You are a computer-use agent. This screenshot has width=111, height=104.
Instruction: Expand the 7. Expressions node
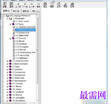pos(8,75)
